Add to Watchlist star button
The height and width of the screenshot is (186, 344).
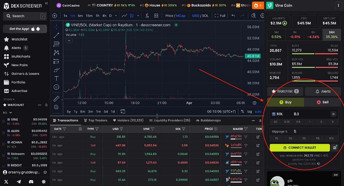pos(285,91)
